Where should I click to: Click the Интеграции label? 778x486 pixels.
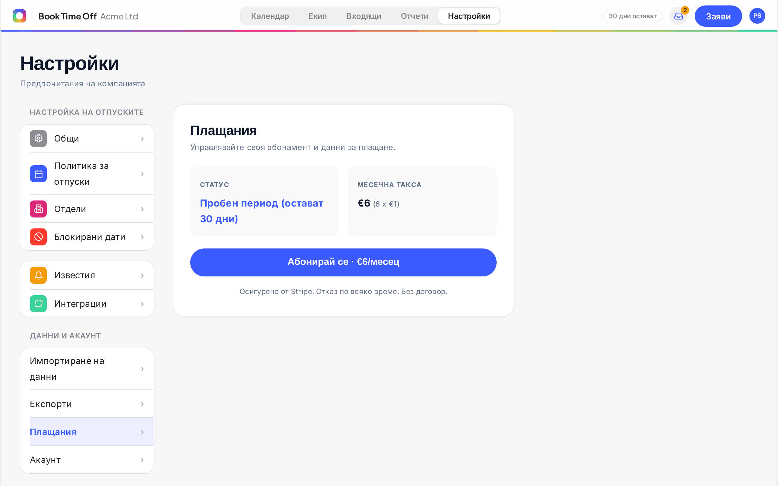click(80, 304)
